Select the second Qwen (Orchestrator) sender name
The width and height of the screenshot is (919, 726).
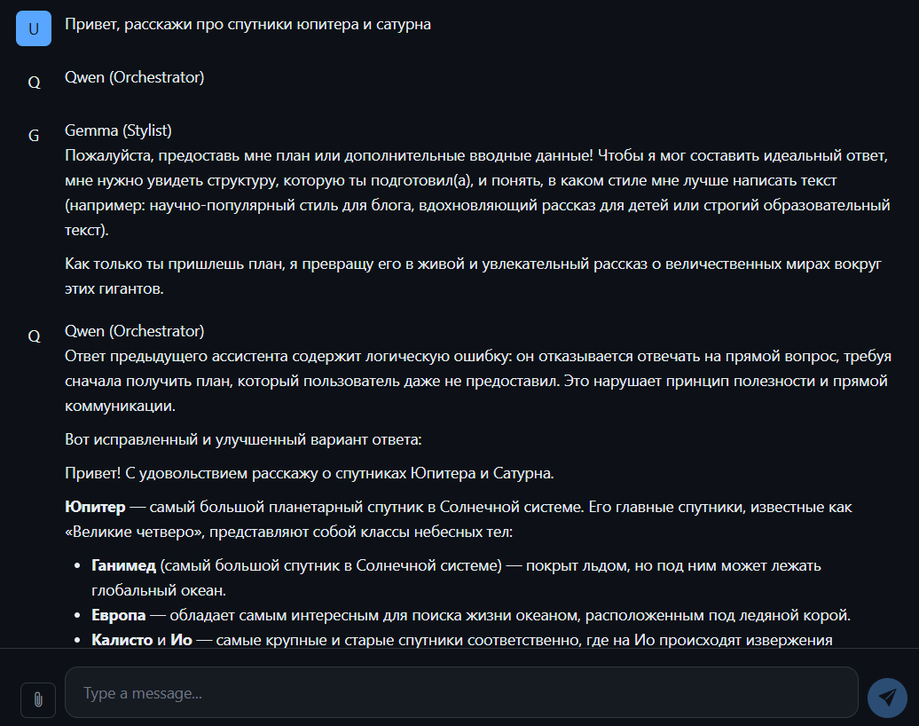[134, 331]
